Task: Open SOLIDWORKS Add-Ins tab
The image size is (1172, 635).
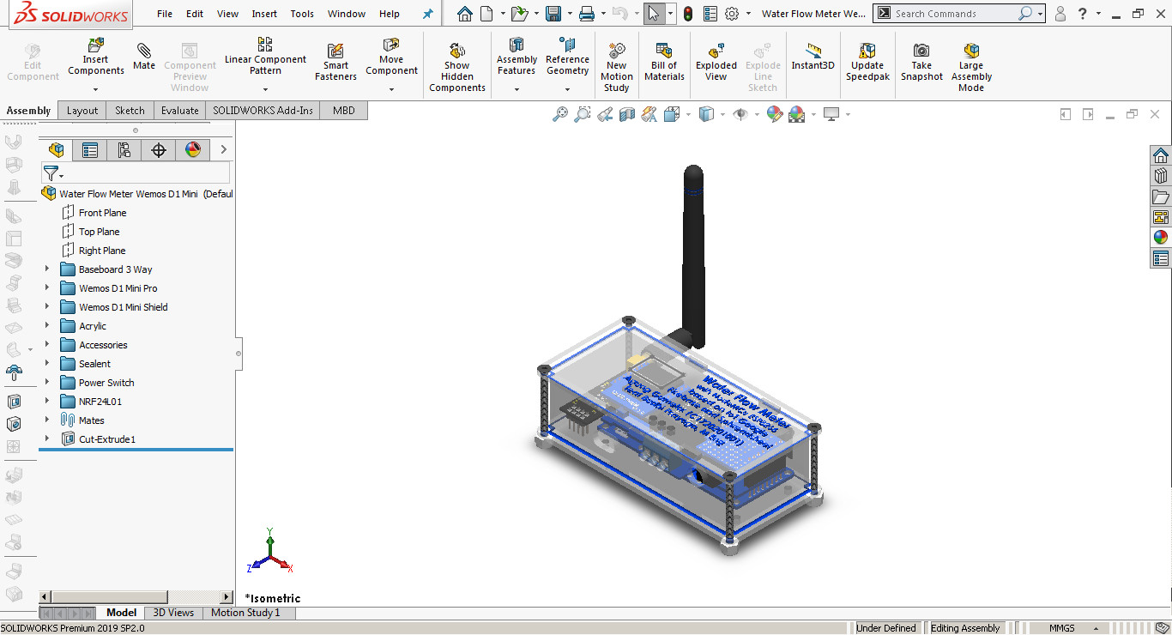Action: (263, 111)
